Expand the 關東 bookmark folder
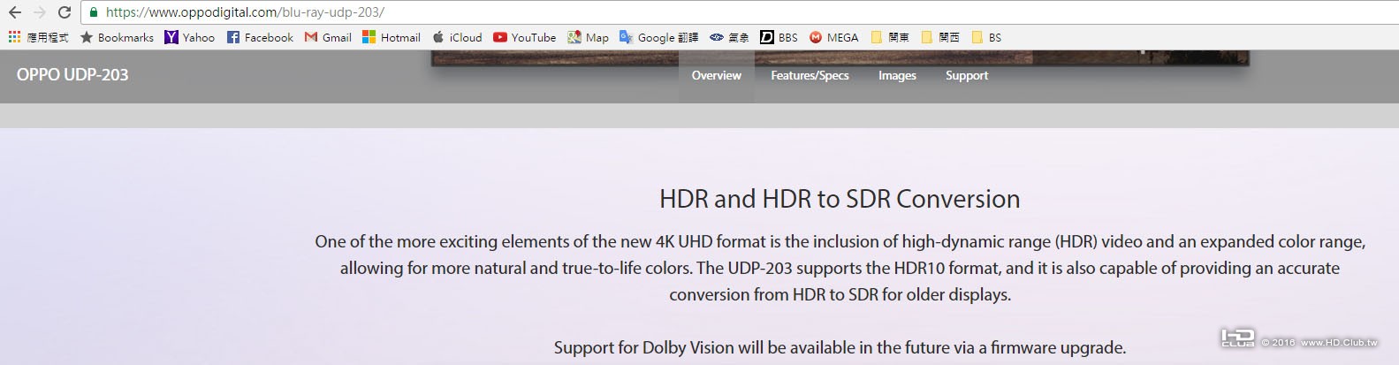Image resolution: width=1399 pixels, height=365 pixels. point(890,37)
